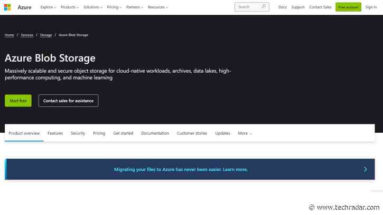Select the Product overview tab
The image size is (383, 215).
[x=24, y=133]
